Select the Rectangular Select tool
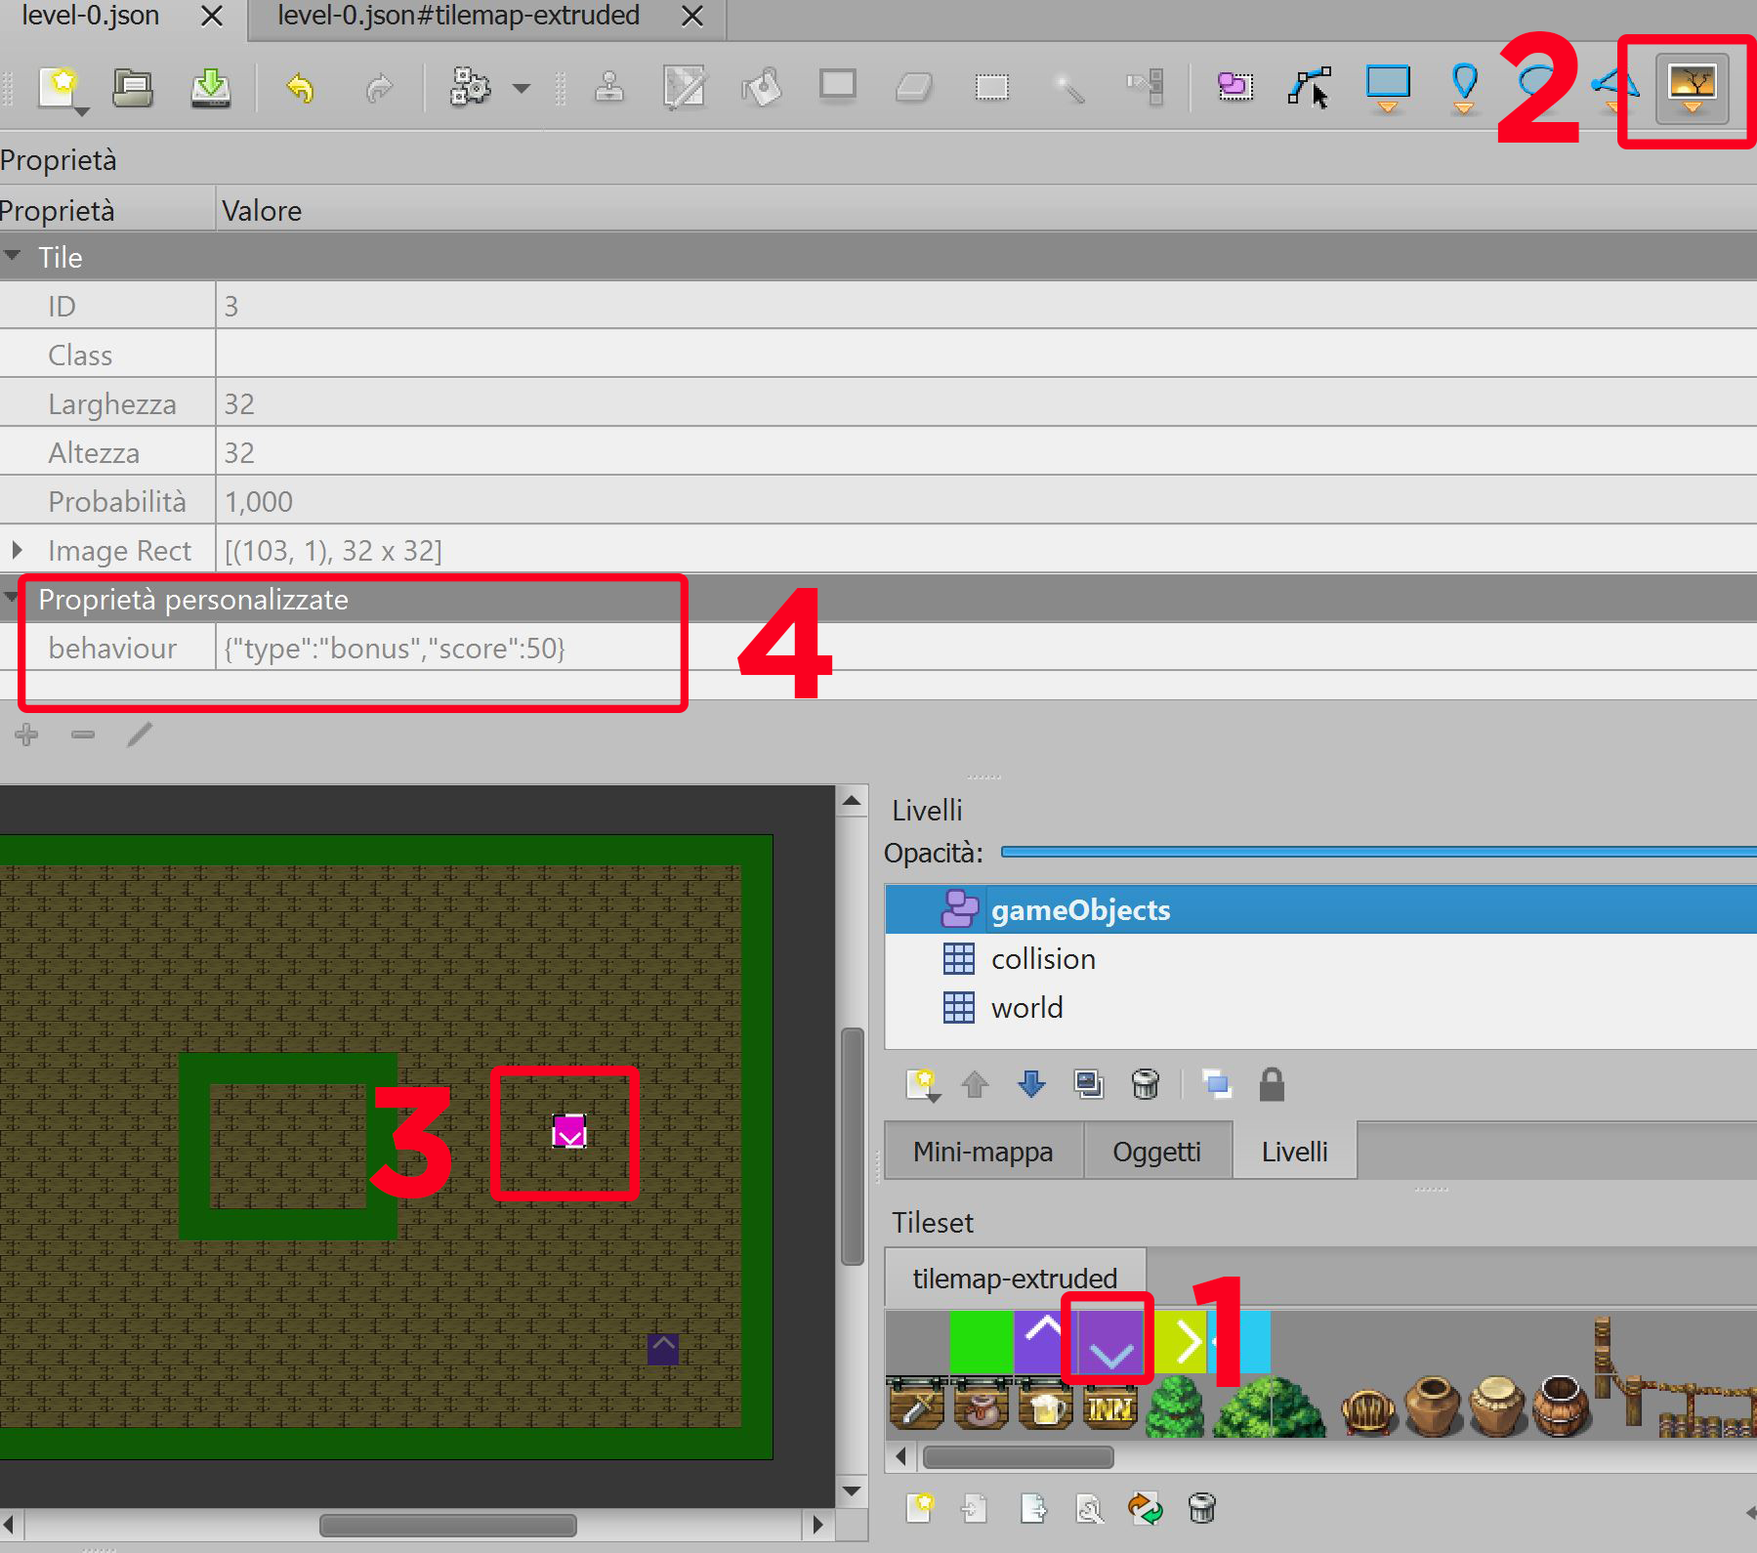This screenshot has width=1757, height=1553. tap(992, 88)
